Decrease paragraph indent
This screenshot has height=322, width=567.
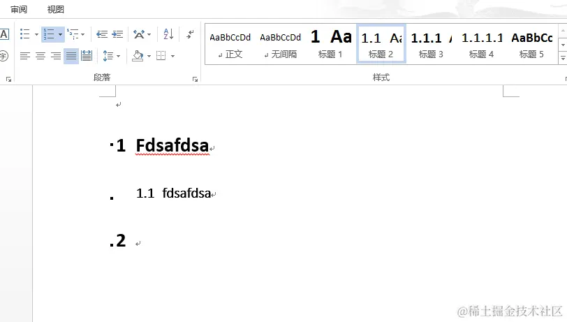click(x=102, y=34)
